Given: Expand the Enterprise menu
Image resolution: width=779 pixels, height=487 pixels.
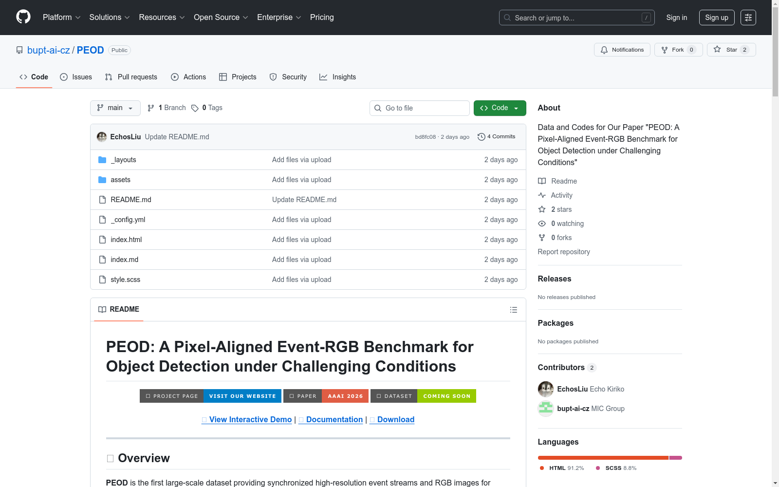Looking at the screenshot, I should point(279,18).
